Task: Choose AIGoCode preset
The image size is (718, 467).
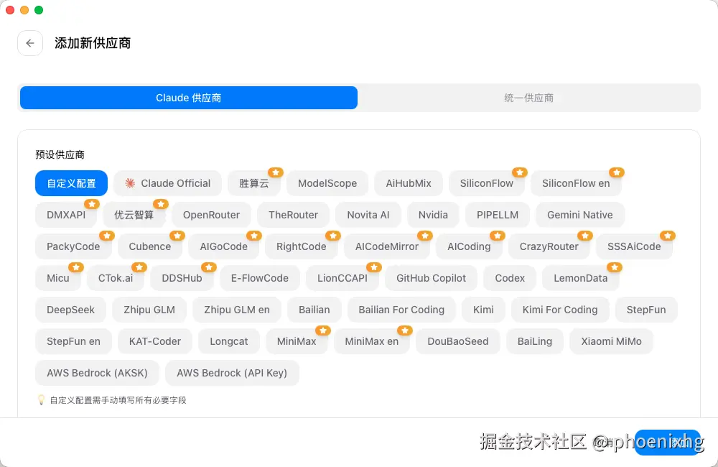Action: tap(223, 246)
